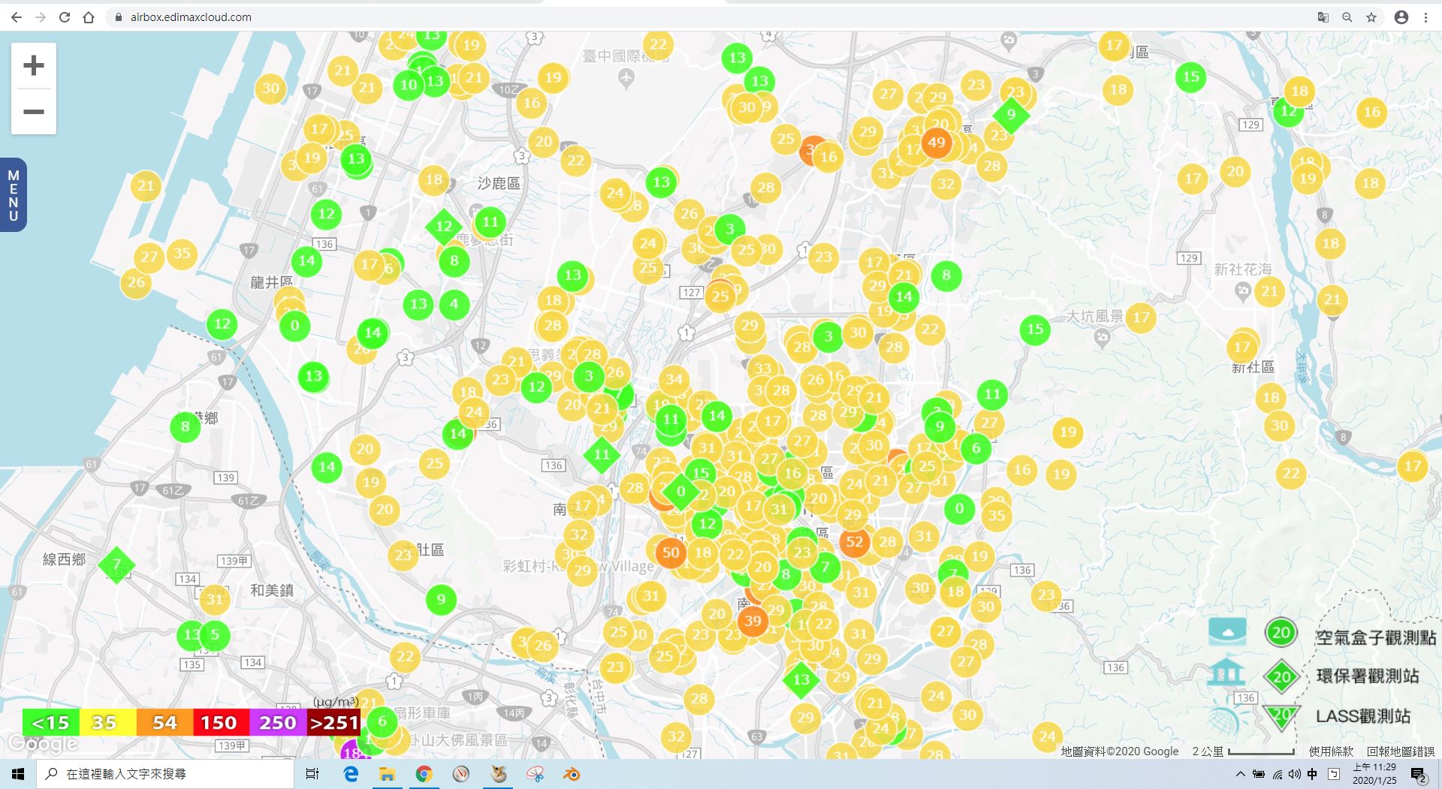
Task: Open the browser zoom magnifier icon
Action: coord(1347,17)
